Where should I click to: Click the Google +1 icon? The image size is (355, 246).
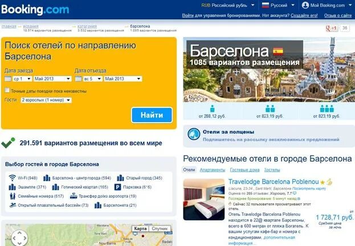332,28
